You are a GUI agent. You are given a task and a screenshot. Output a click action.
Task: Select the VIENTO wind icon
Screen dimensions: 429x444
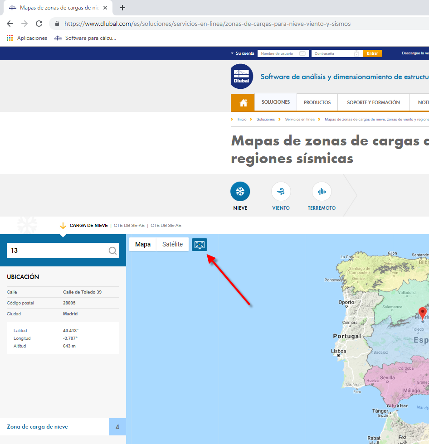281,191
